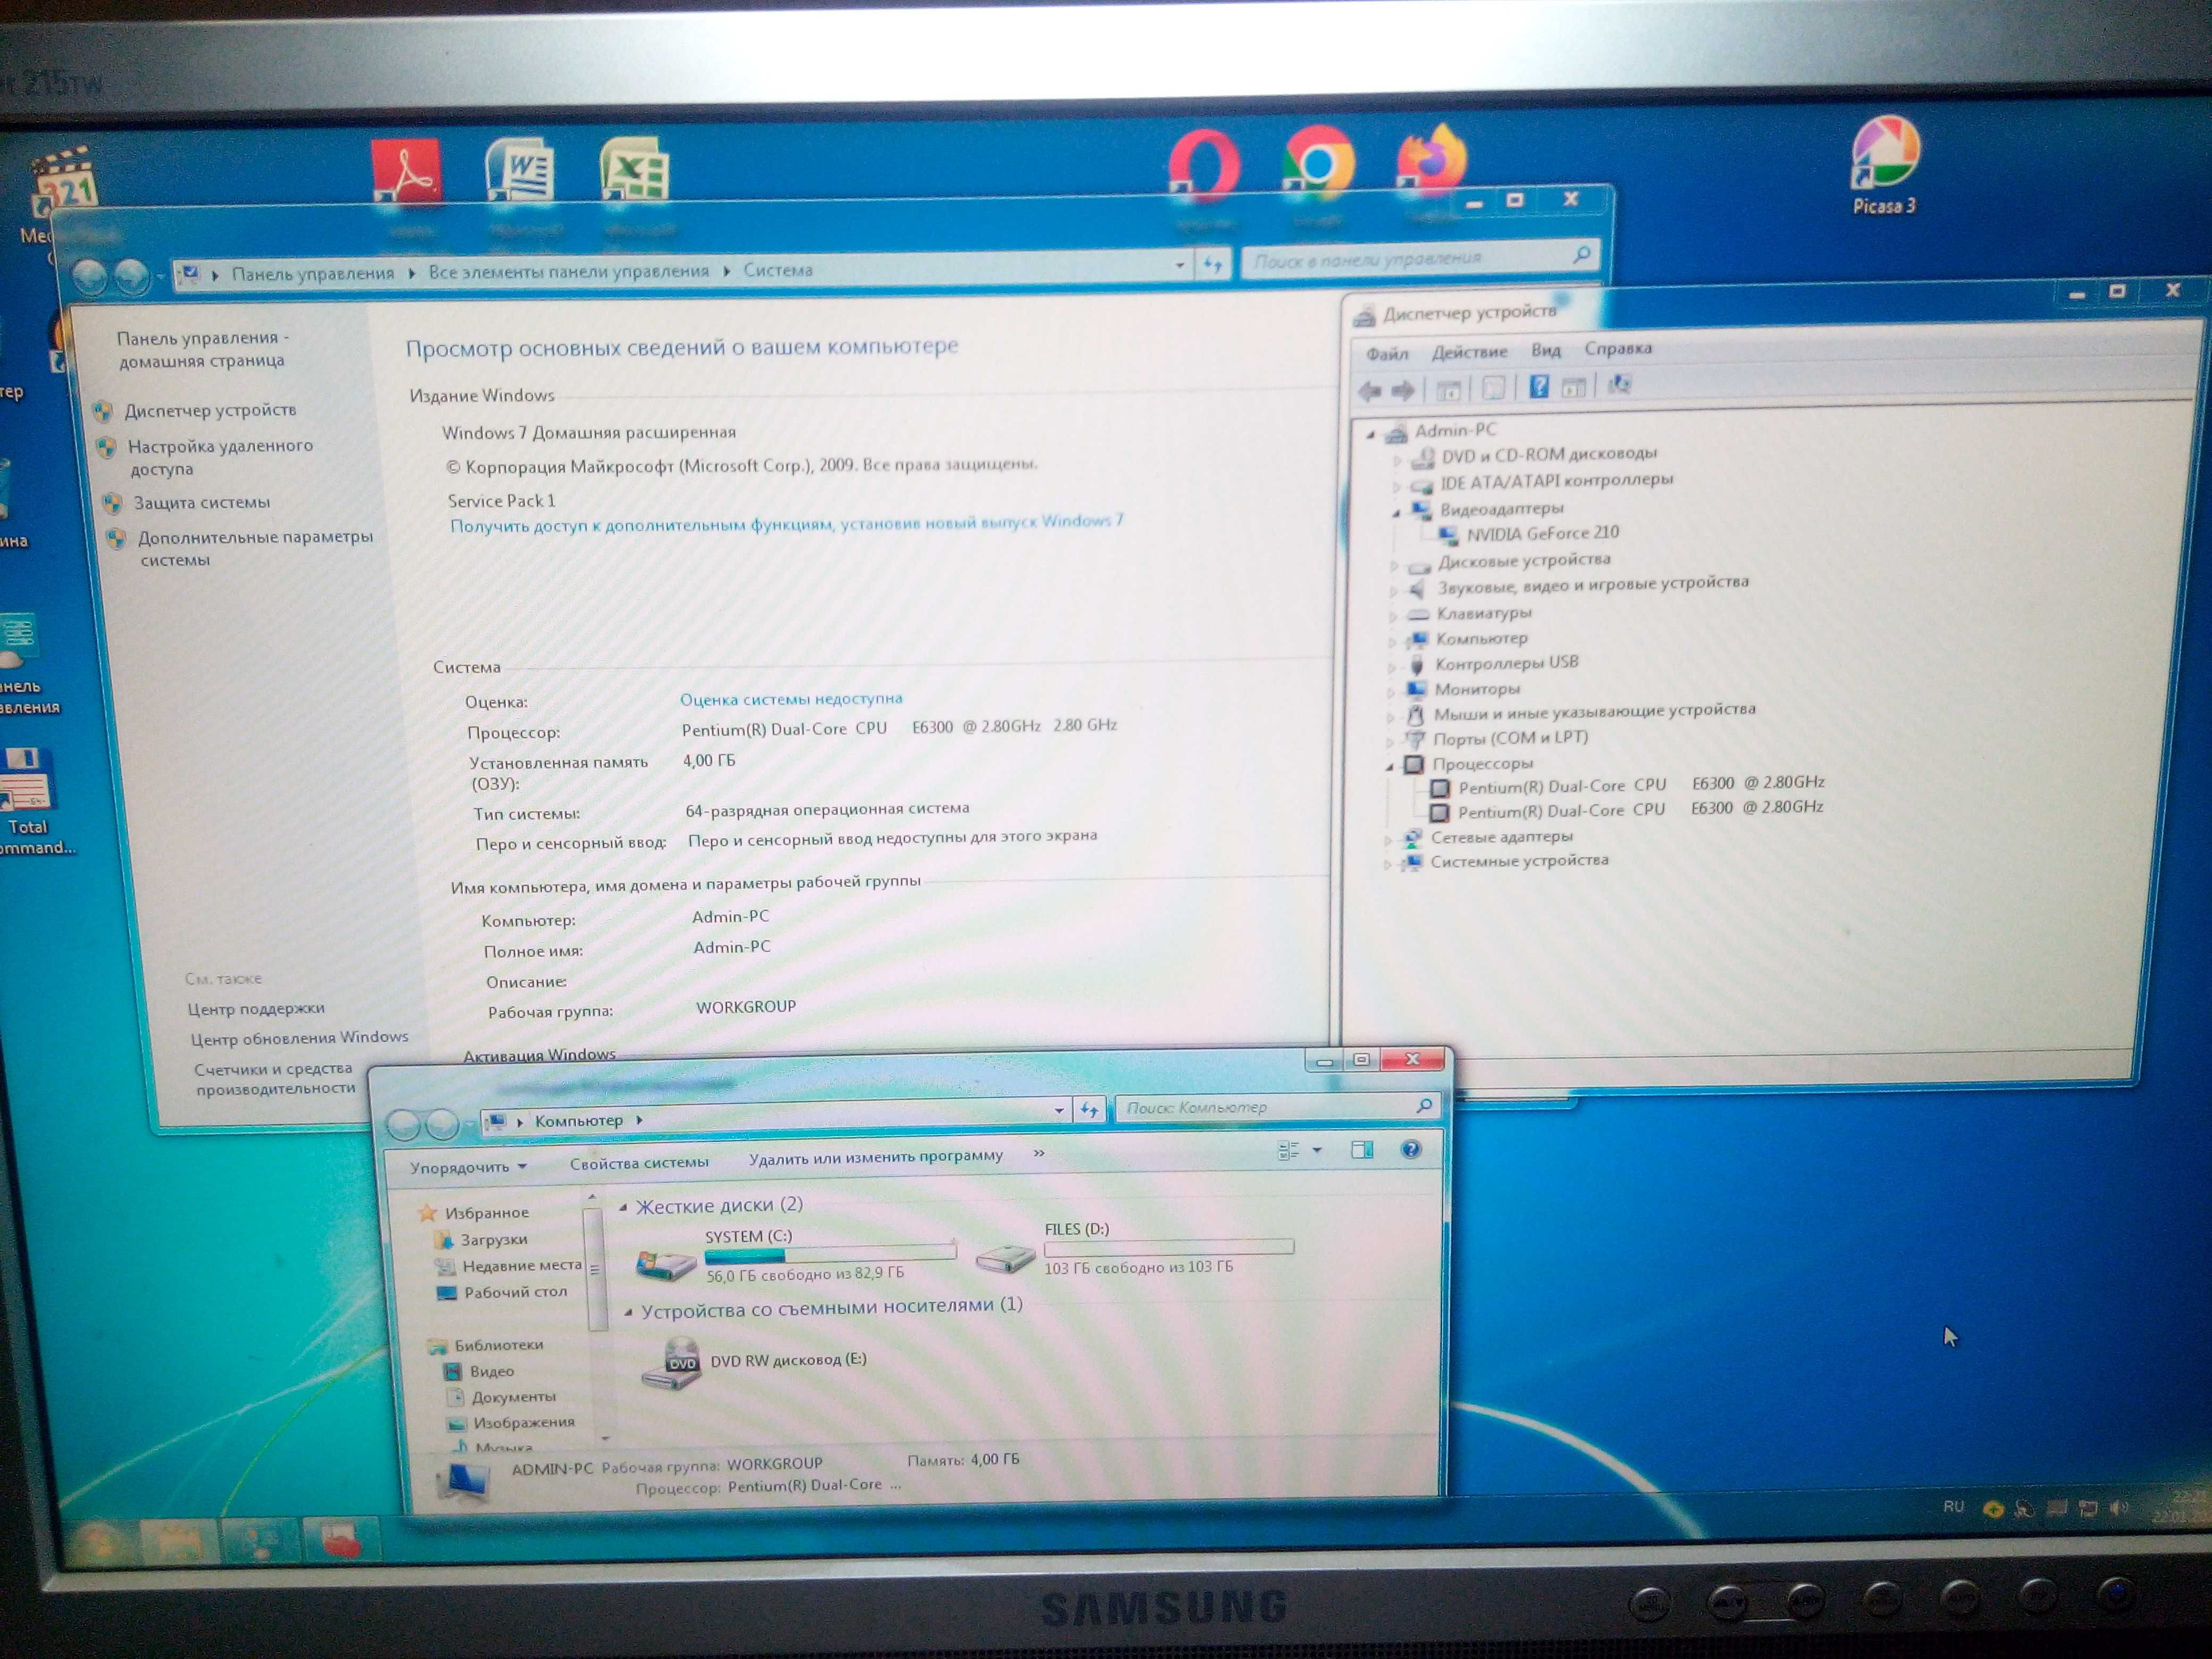This screenshot has width=2212, height=1659.
Task: Click the Forward arrow in Device Manager toolbar
Action: point(1403,391)
